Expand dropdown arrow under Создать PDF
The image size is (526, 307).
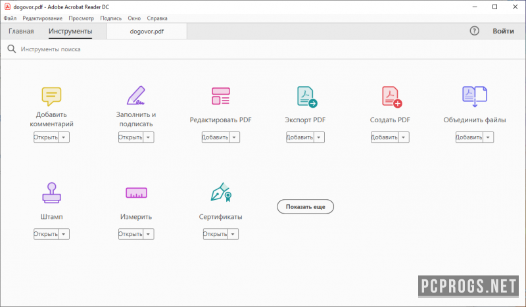[404, 137]
